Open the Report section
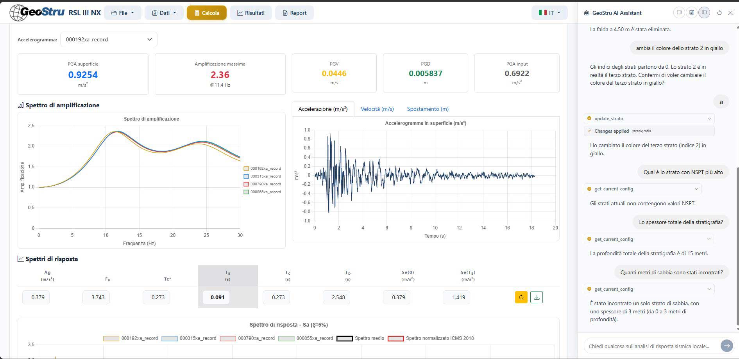739x359 pixels. [x=294, y=13]
